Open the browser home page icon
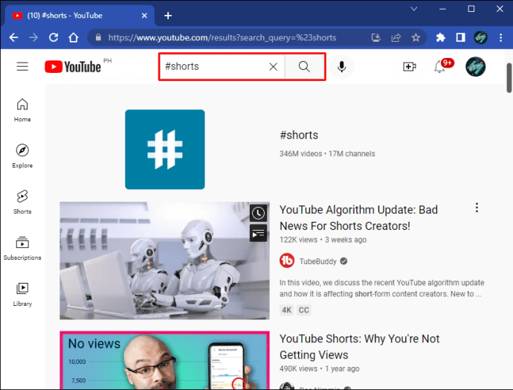This screenshot has width=513, height=390. pos(74,38)
